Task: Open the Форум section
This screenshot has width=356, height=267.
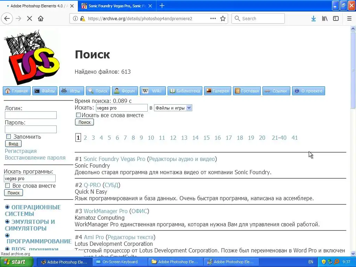Action: pyautogui.click(x=125, y=91)
